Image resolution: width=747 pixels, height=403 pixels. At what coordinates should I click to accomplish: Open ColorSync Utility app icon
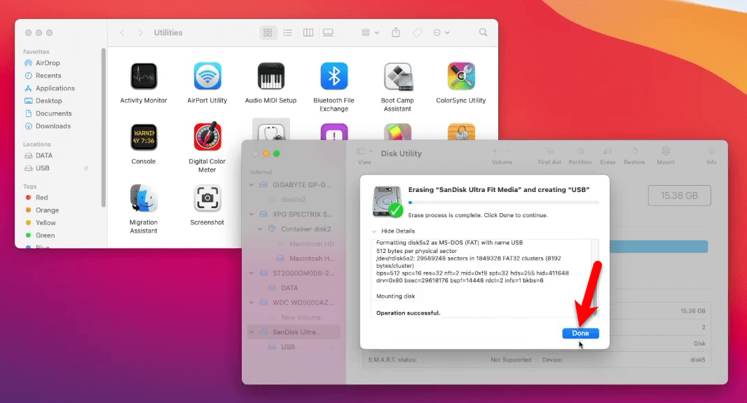(461, 76)
